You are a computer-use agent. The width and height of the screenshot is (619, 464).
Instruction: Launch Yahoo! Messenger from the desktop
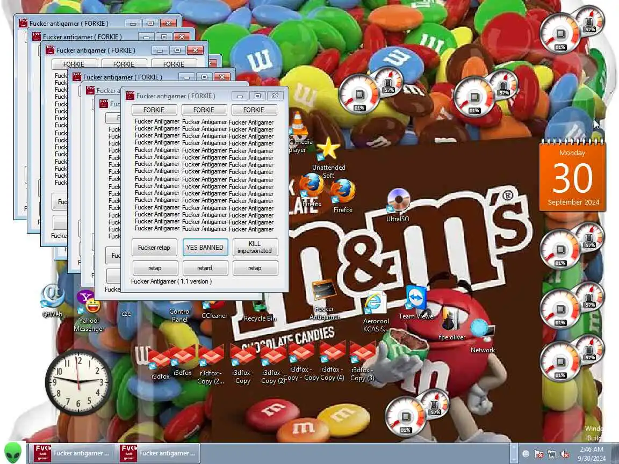point(89,311)
